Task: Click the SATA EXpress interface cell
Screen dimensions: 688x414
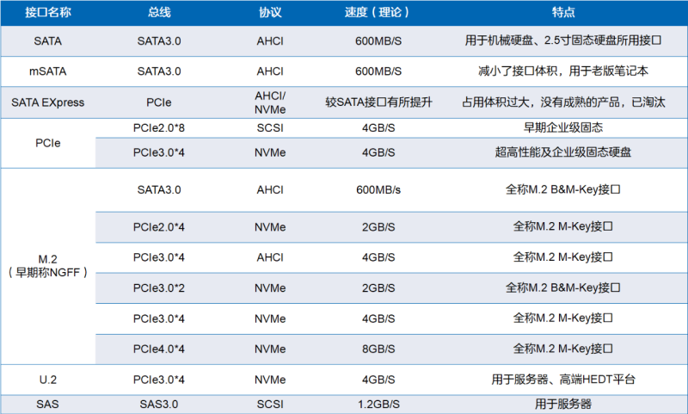Action: pos(47,102)
